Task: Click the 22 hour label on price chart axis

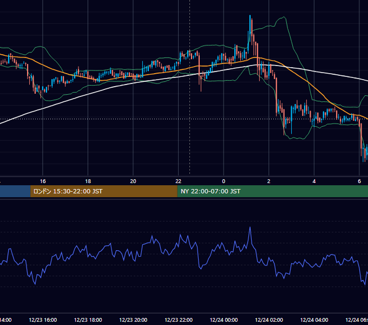Action: click(x=179, y=181)
